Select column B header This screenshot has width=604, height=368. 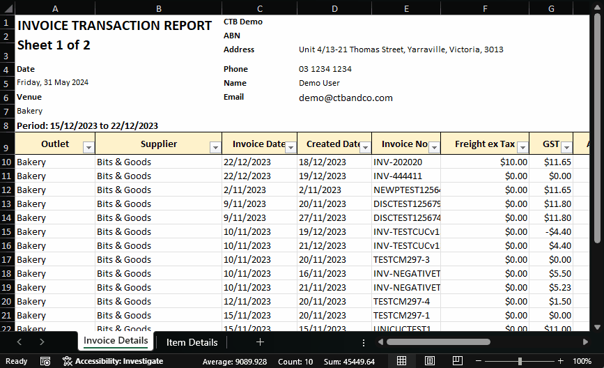click(x=158, y=8)
